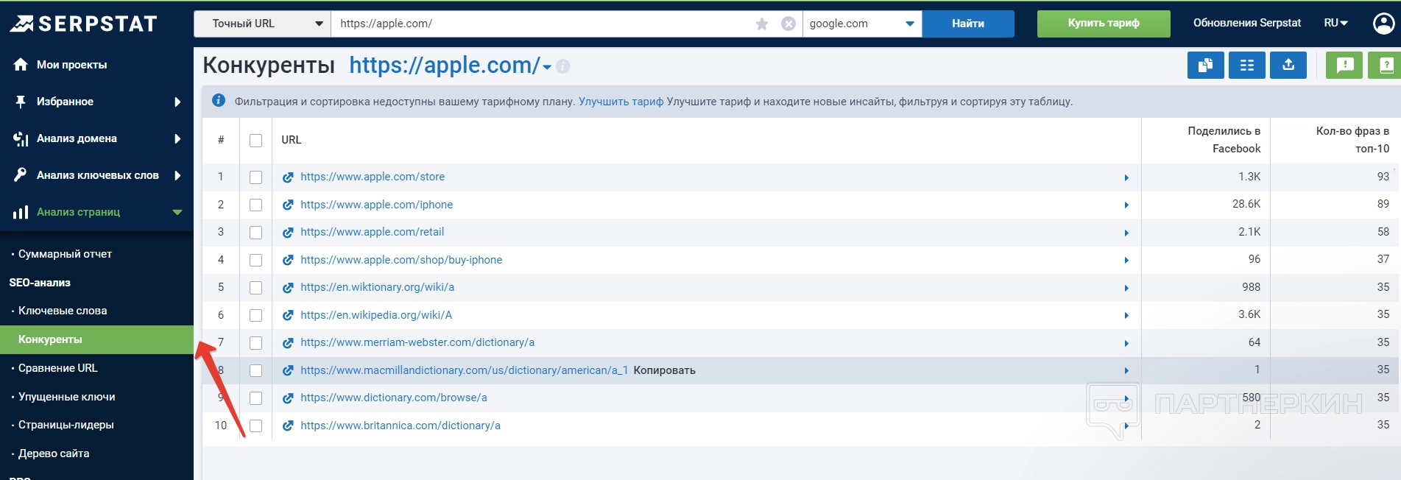Image resolution: width=1401 pixels, height=480 pixels.
Task: Open google.com search engine dropdown
Action: pyautogui.click(x=862, y=24)
